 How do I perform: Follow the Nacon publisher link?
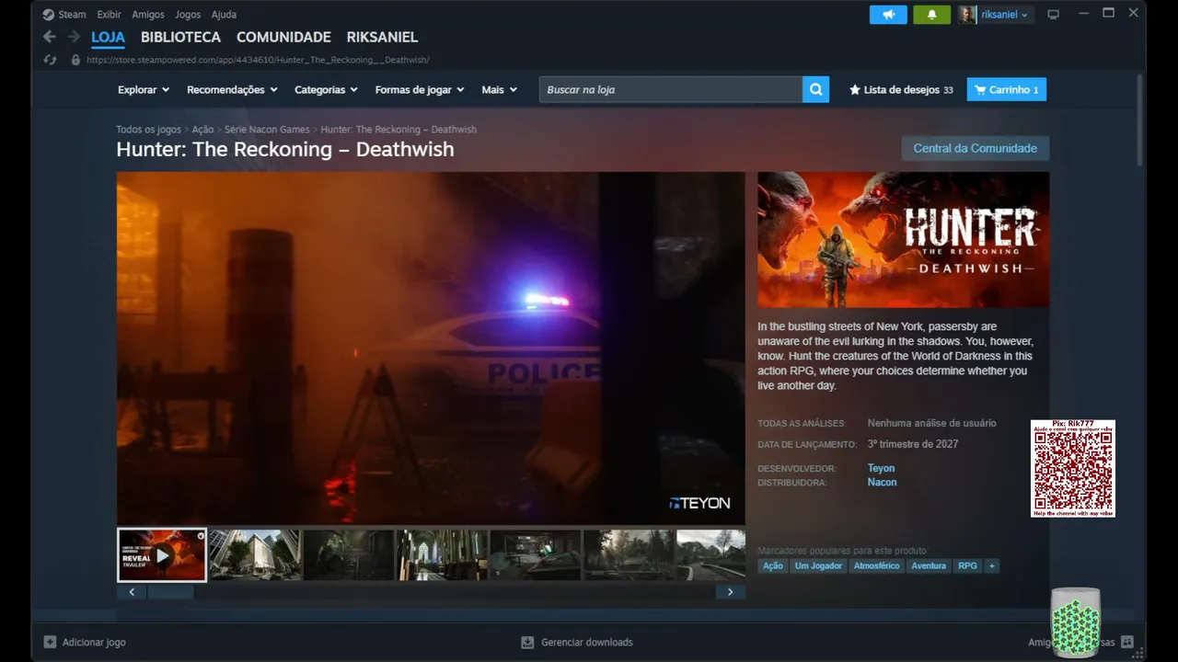click(x=882, y=482)
